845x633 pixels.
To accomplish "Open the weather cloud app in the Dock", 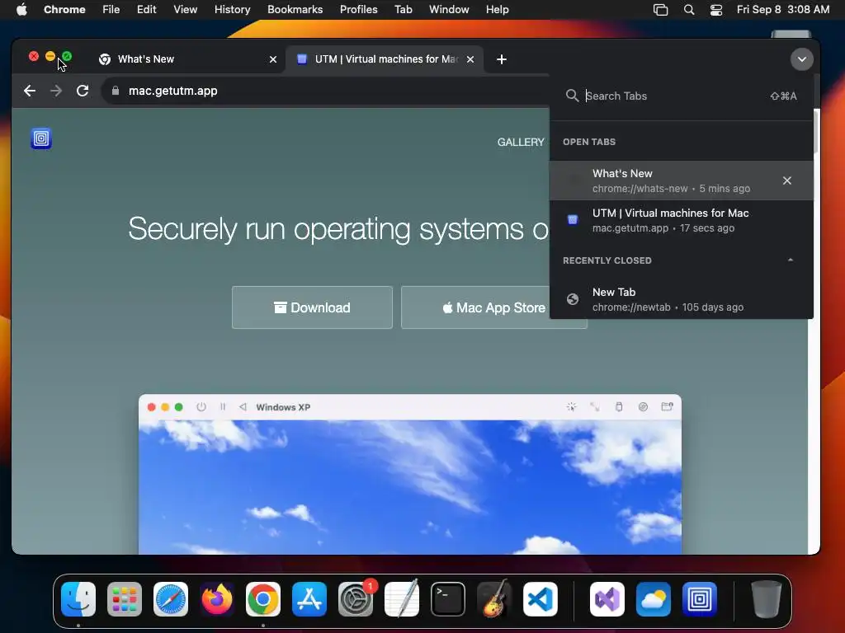I will coord(654,599).
